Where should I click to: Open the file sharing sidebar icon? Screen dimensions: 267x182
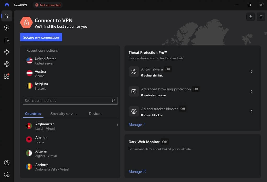click(7, 40)
